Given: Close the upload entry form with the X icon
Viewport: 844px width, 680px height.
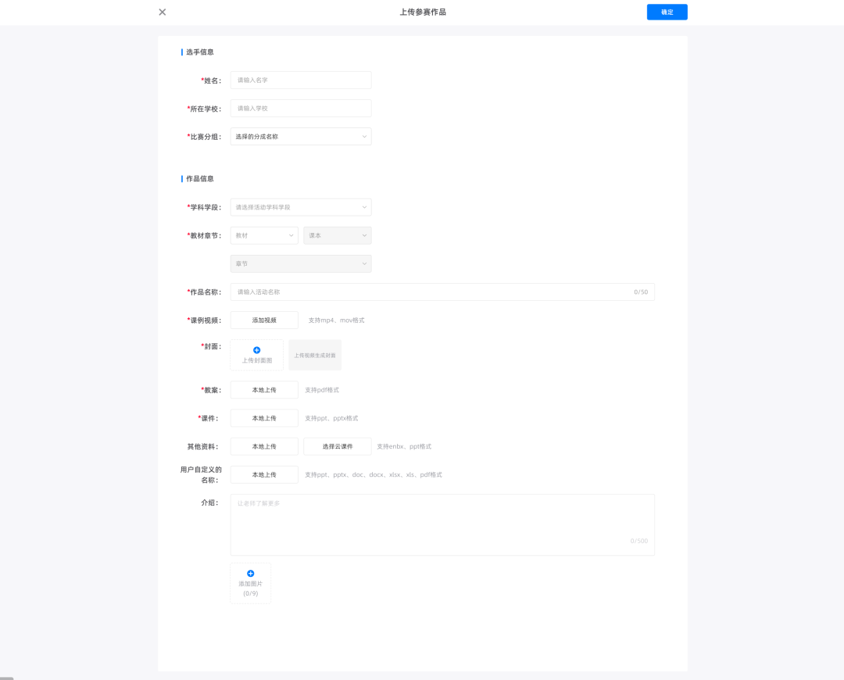Looking at the screenshot, I should (x=162, y=12).
